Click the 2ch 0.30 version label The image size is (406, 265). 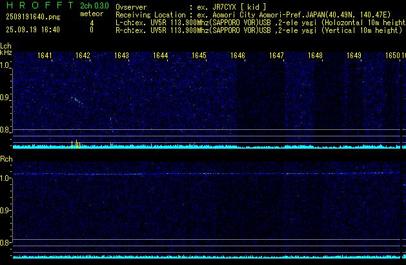(x=94, y=5)
